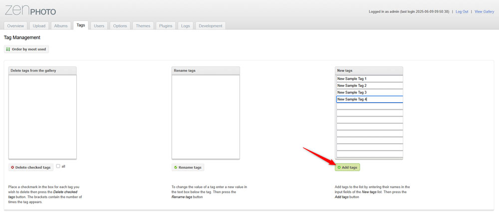Select the Options tab
The image size is (499, 218).
tap(120, 26)
